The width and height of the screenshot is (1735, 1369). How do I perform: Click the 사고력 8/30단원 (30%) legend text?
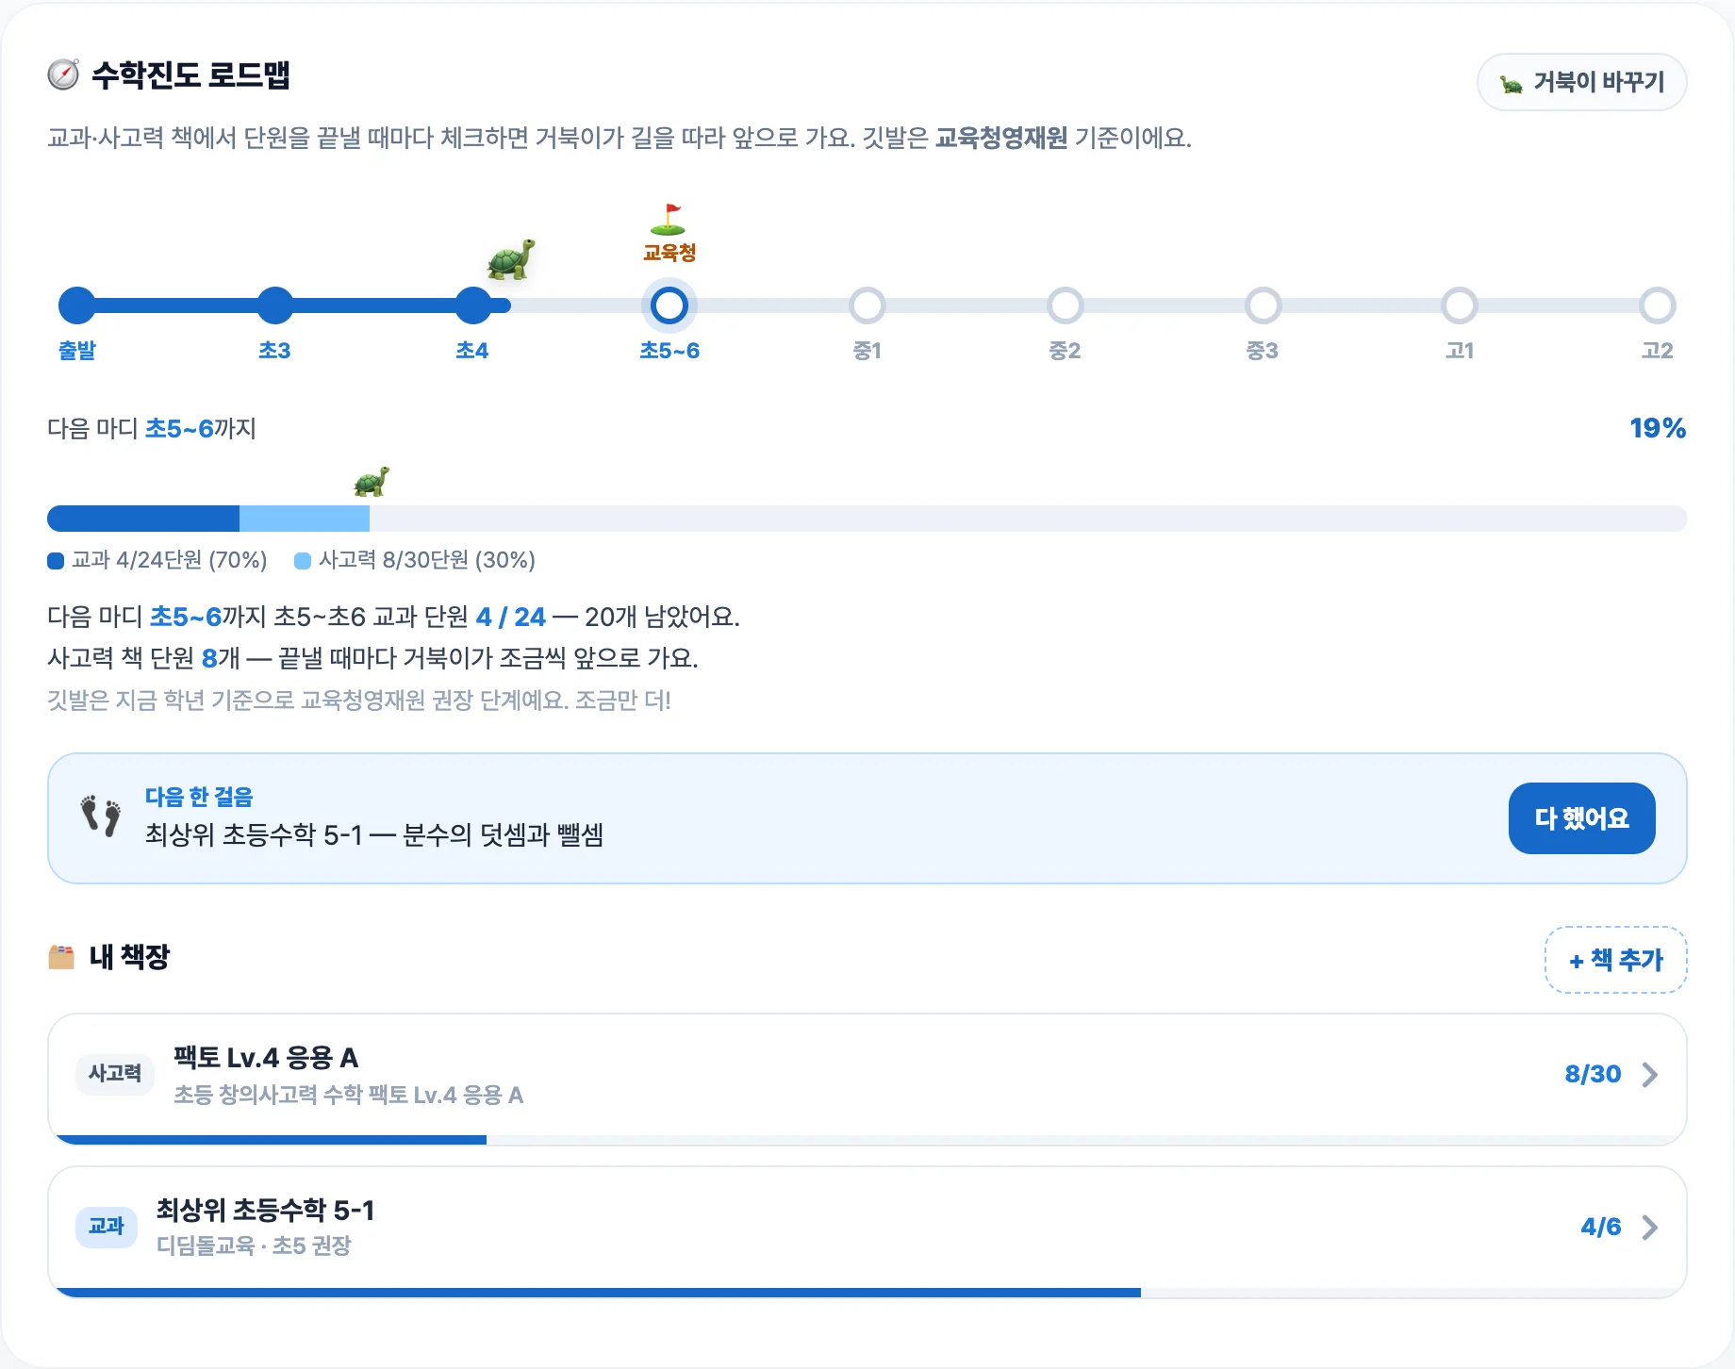click(427, 561)
